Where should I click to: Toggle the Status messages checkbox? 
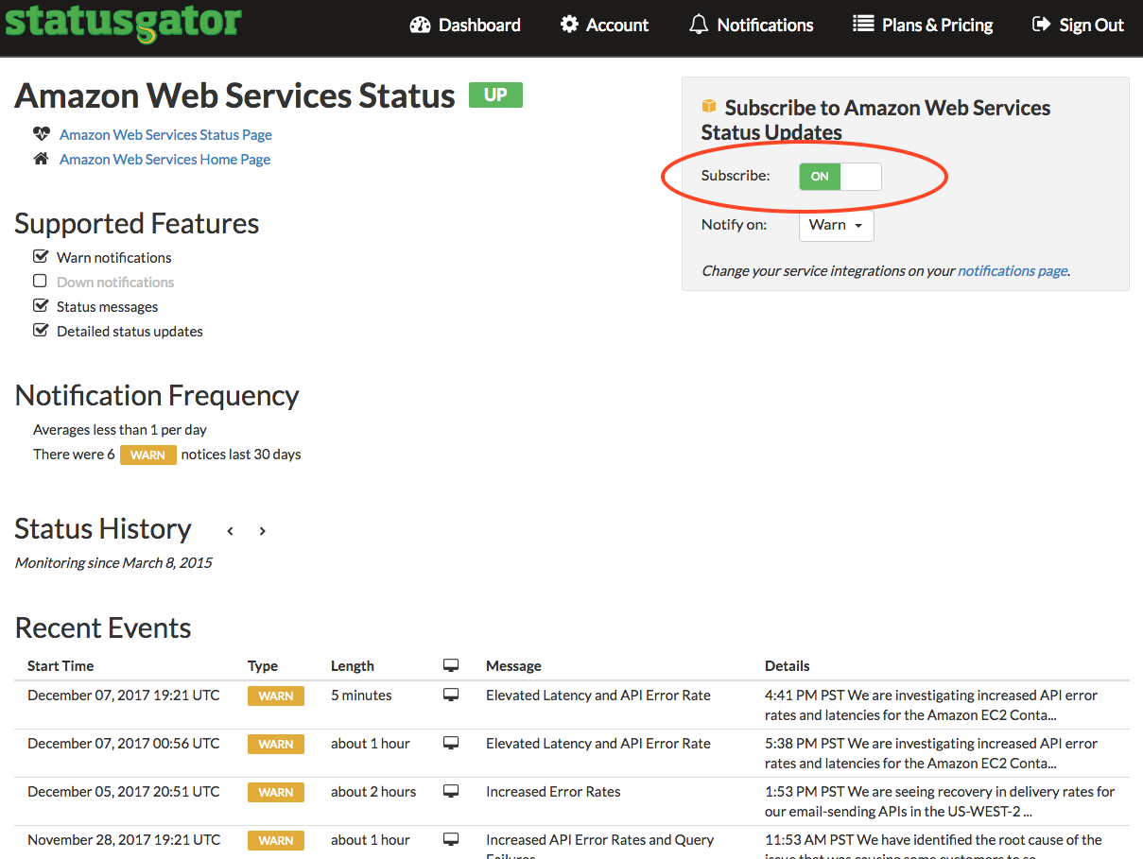(x=40, y=305)
